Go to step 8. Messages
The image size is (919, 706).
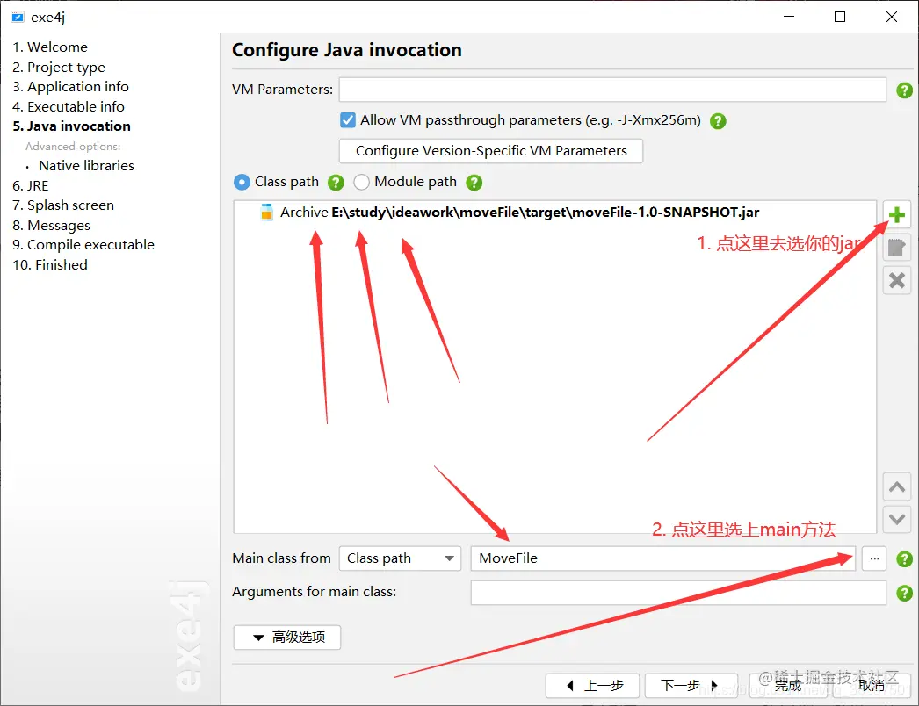click(x=51, y=226)
